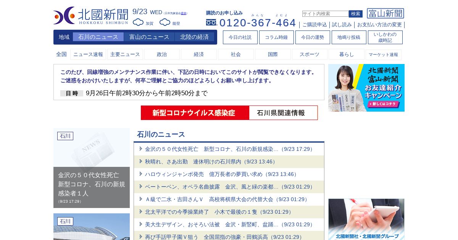Open the second 石川 photo story card
The height and width of the screenshot is (240, 458).
(x=92, y=227)
